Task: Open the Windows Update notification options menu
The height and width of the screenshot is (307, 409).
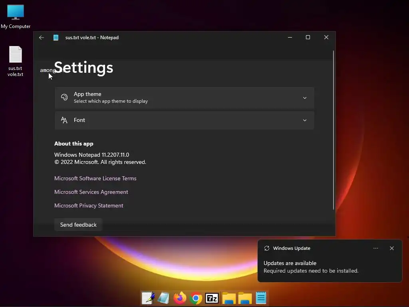Action: point(375,248)
